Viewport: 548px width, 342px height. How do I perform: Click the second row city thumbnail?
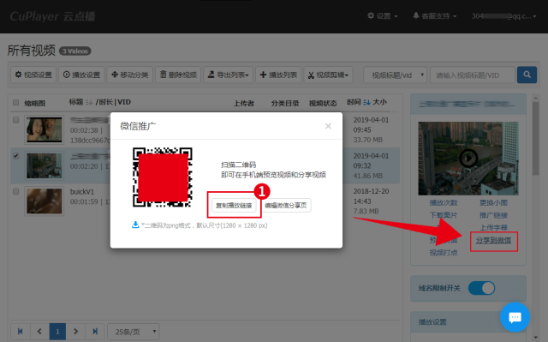pos(44,165)
